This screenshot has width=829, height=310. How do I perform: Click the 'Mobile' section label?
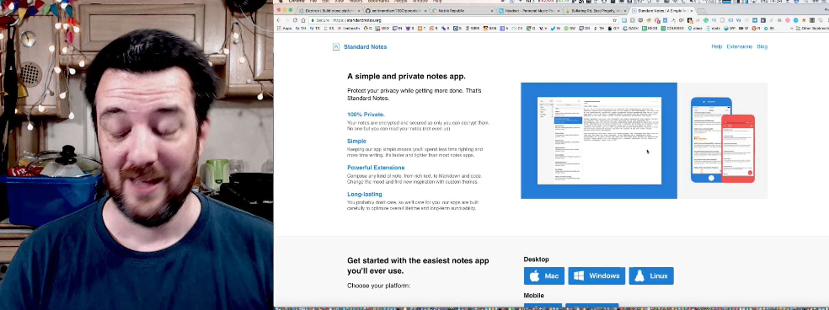pyautogui.click(x=534, y=296)
